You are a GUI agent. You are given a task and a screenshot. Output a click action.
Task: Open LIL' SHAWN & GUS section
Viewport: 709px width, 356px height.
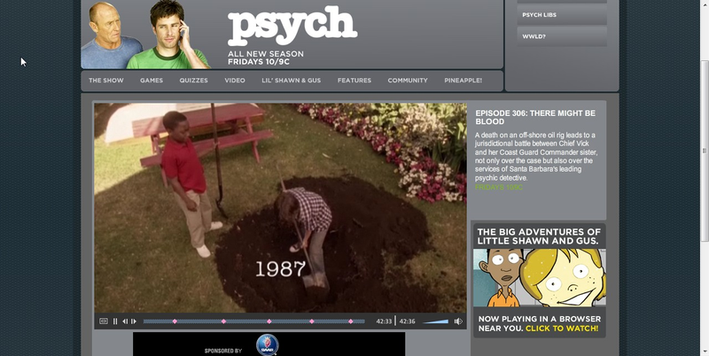coord(292,81)
